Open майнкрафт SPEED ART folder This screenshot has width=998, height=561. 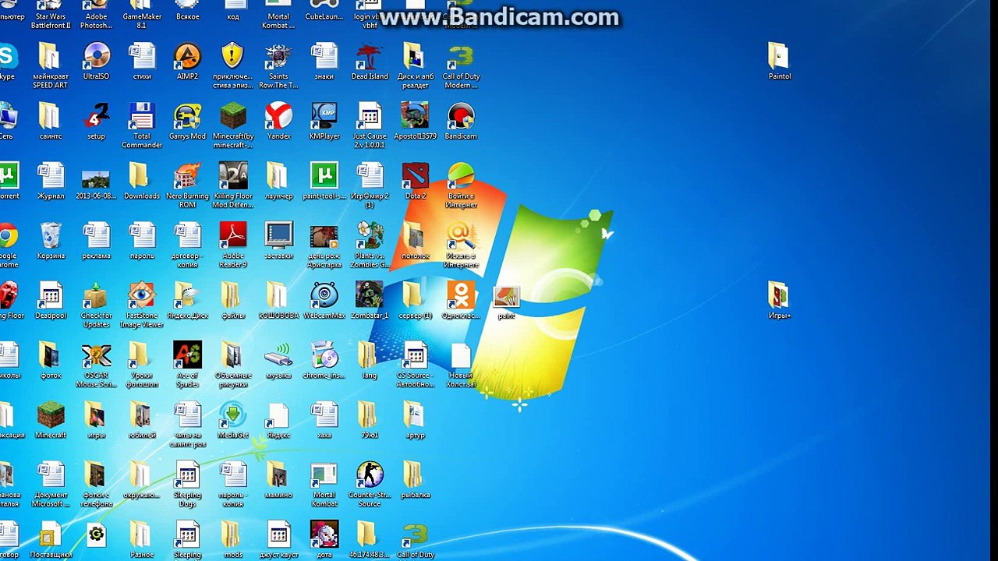click(51, 65)
